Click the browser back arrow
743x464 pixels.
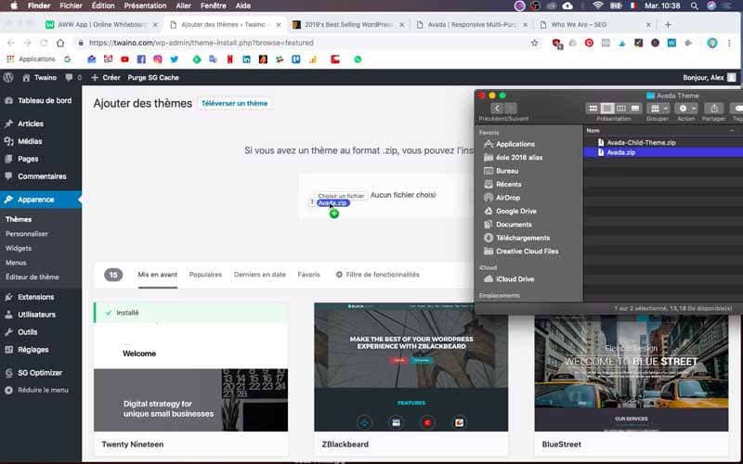(11, 43)
